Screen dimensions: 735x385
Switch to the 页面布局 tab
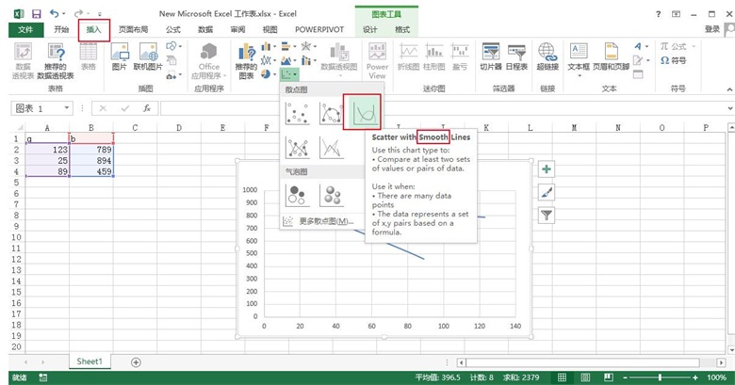click(133, 29)
